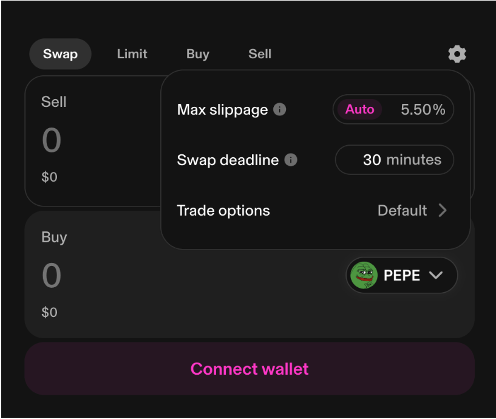Open the Buy tab

click(197, 54)
